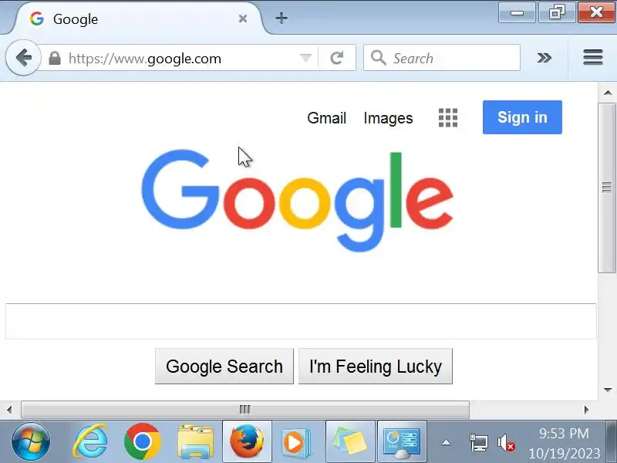Close the Google tab
The height and width of the screenshot is (463, 617).
point(243,19)
